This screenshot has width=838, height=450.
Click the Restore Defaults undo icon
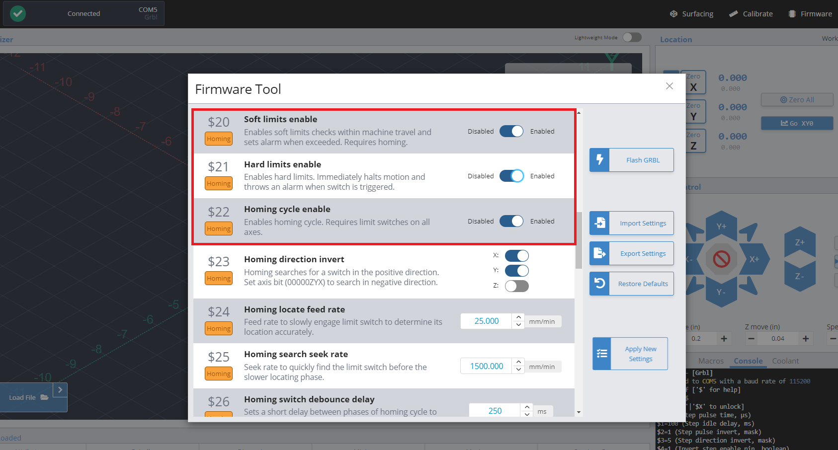pyautogui.click(x=599, y=284)
